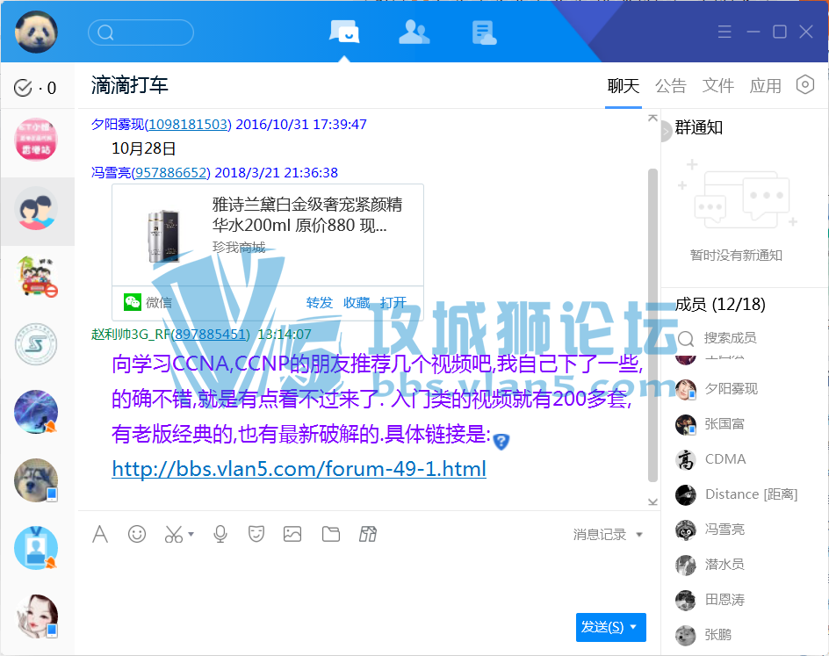Click the WeChat logo on shared card
The image size is (829, 656).
[133, 302]
